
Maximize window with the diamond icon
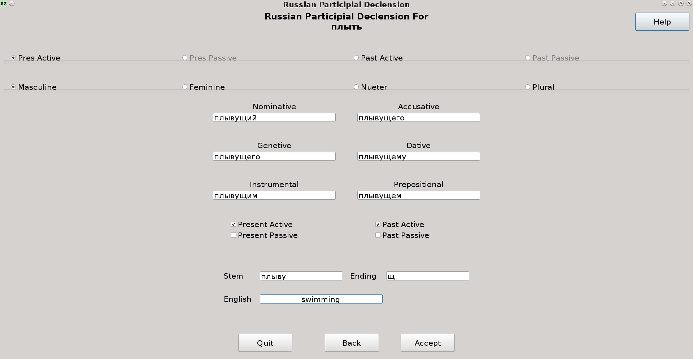[x=681, y=4]
